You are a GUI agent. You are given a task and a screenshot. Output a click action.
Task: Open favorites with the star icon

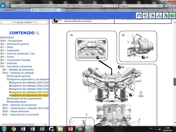pos(170,6)
